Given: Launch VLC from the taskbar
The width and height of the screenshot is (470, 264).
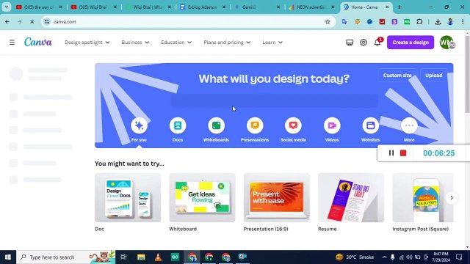Looking at the screenshot, I should (x=158, y=257).
